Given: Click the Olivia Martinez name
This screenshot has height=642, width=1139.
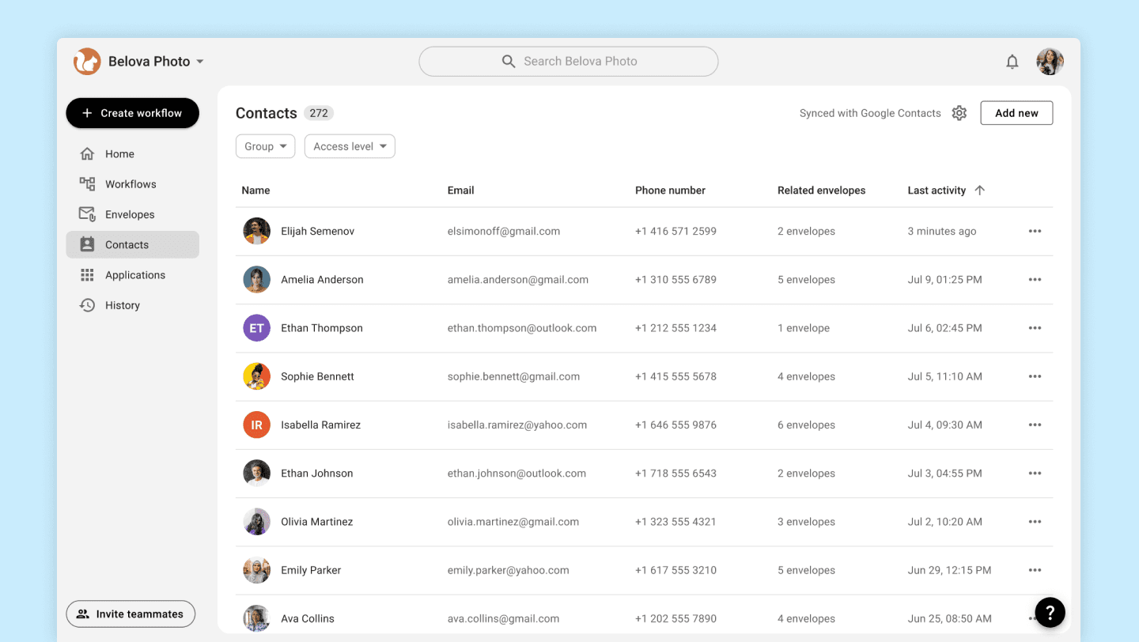Looking at the screenshot, I should 317,522.
